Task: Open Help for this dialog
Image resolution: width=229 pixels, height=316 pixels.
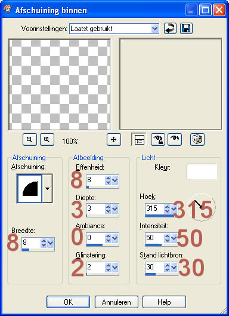Action: (164, 302)
